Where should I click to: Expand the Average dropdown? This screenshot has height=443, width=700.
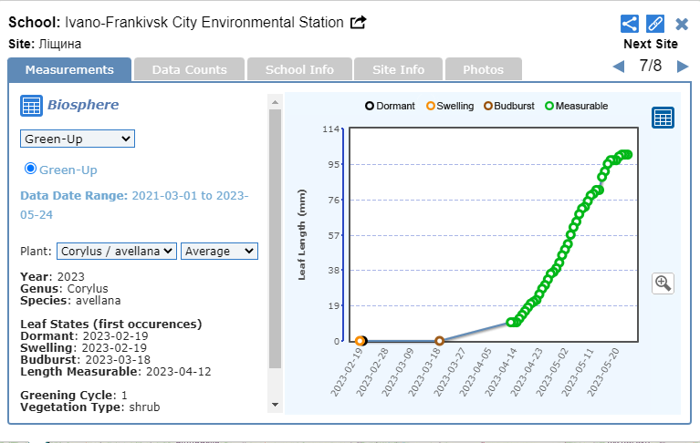click(219, 251)
